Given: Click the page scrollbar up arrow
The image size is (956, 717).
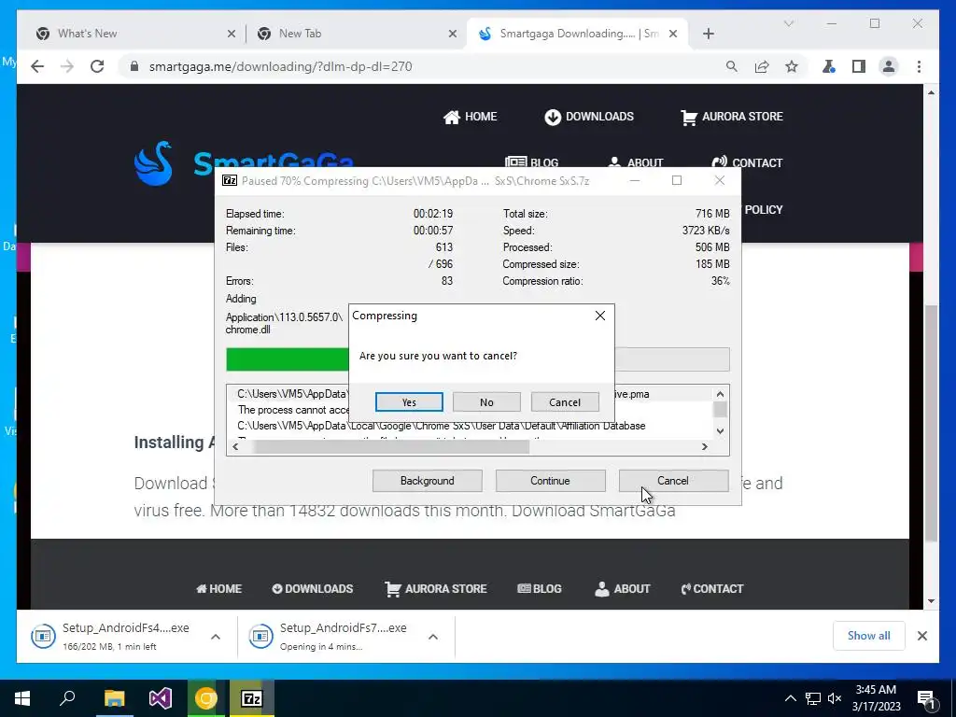Looking at the screenshot, I should 931,92.
